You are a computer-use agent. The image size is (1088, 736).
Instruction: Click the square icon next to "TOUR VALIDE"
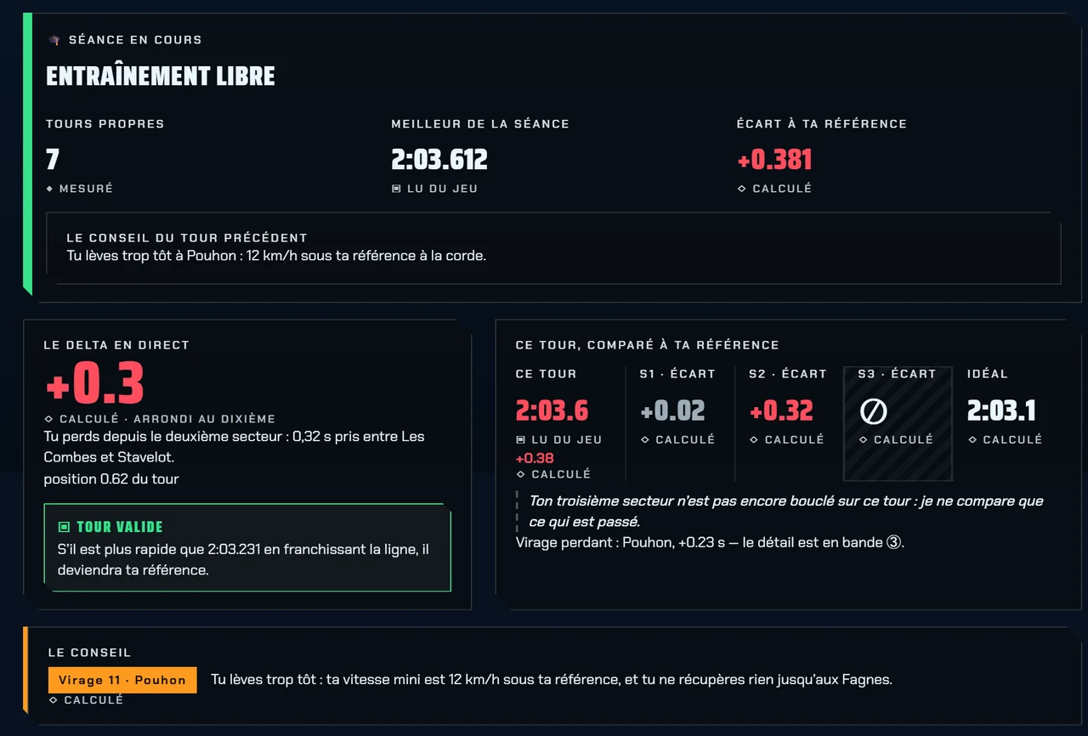pyautogui.click(x=64, y=527)
